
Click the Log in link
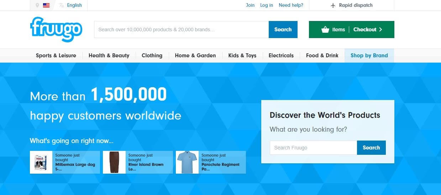pyautogui.click(x=267, y=5)
